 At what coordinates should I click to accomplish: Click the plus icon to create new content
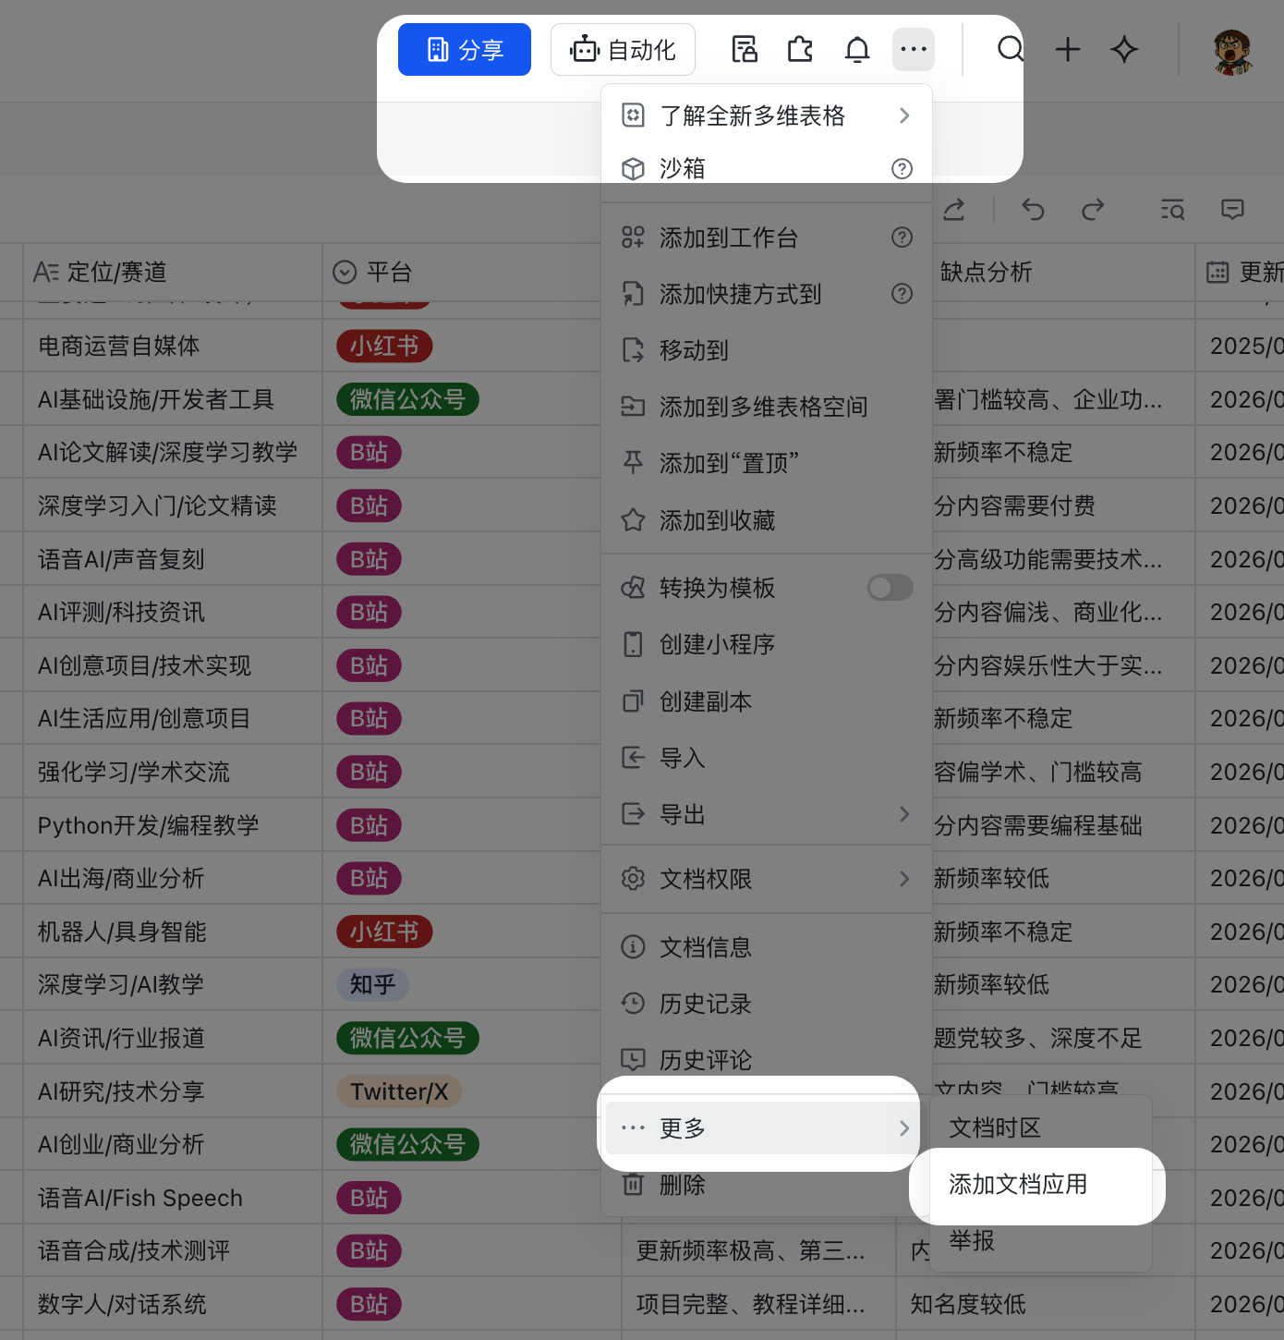(1067, 50)
